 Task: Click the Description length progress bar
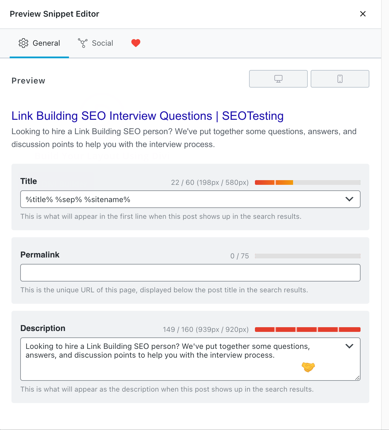[307, 330]
